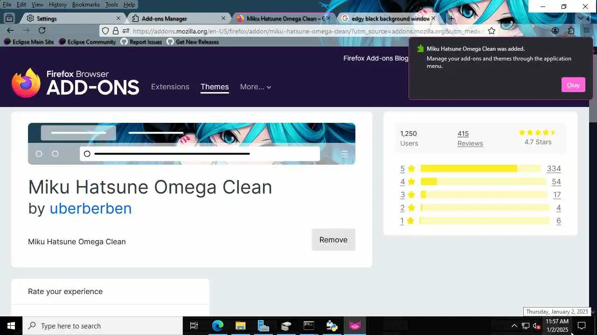Filter reviews by 5 stars bar
The image size is (597, 335).
pos(480,168)
